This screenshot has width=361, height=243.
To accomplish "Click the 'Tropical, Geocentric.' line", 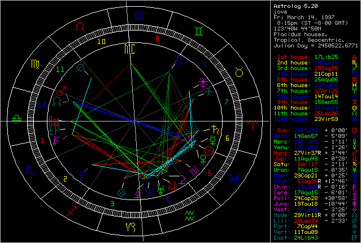I will coord(308,40).
